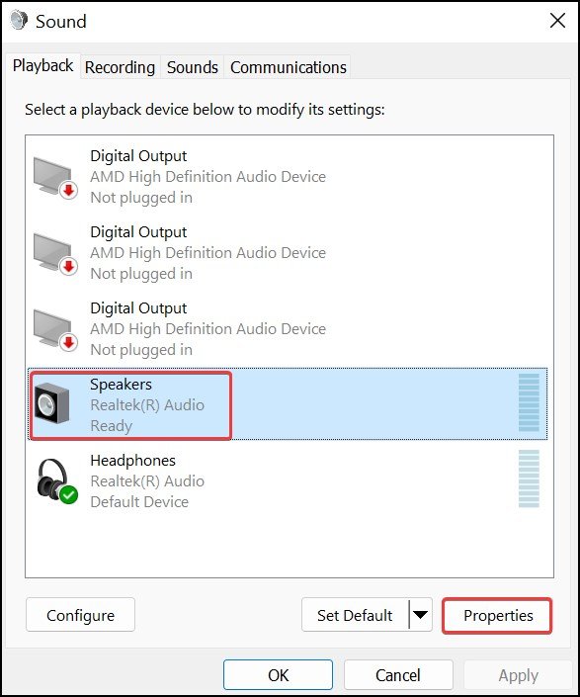Viewport: 580px width, 697px height.
Task: Confirm with the OK button
Action: (278, 675)
